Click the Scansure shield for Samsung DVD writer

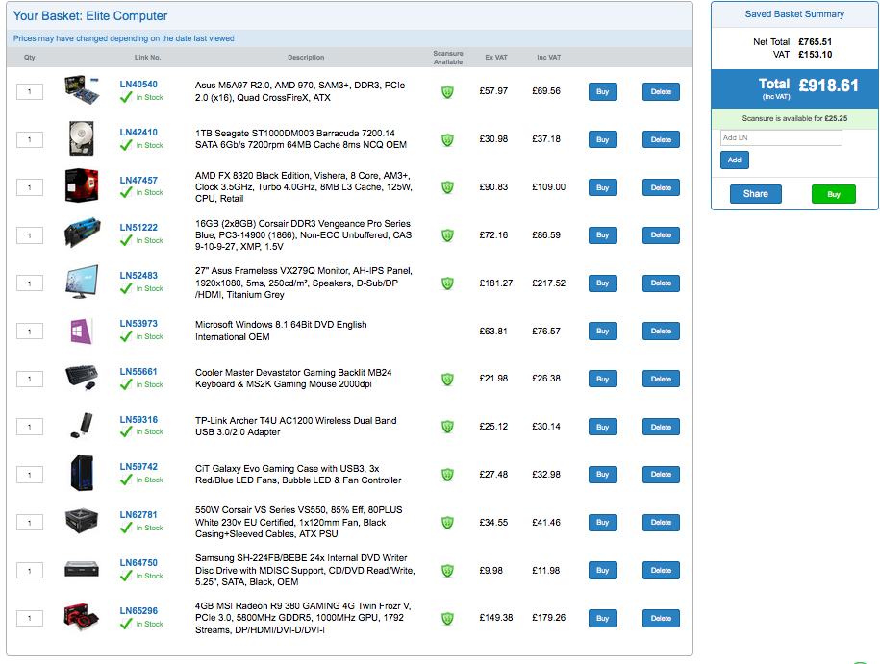tap(447, 571)
